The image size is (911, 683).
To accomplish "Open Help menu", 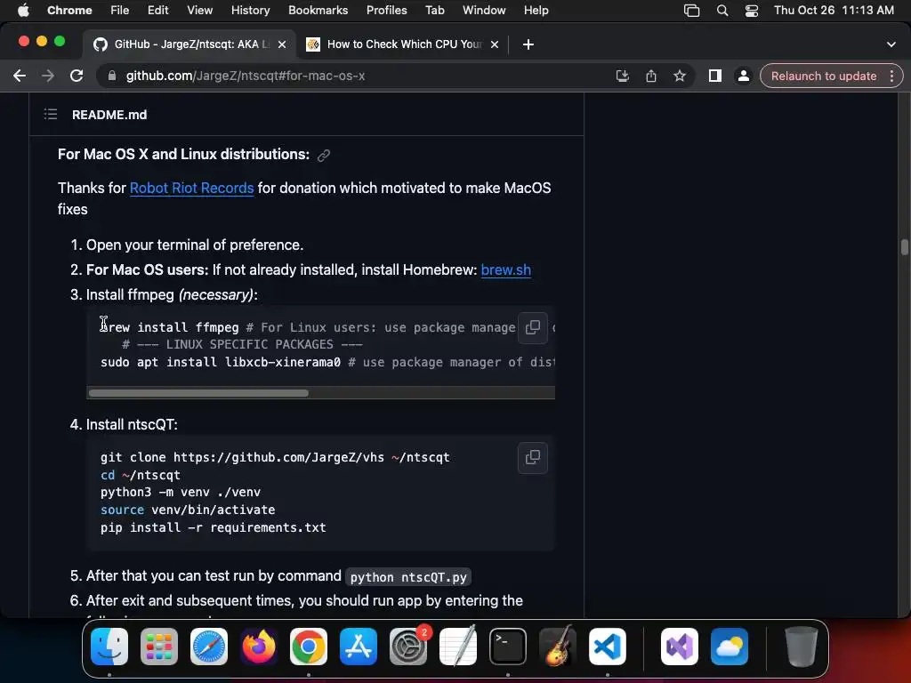I will click(536, 11).
